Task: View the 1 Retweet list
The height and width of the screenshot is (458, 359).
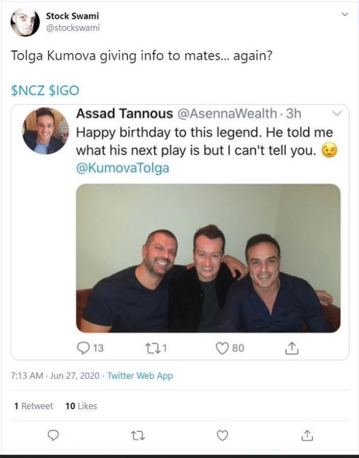Action: (34, 406)
